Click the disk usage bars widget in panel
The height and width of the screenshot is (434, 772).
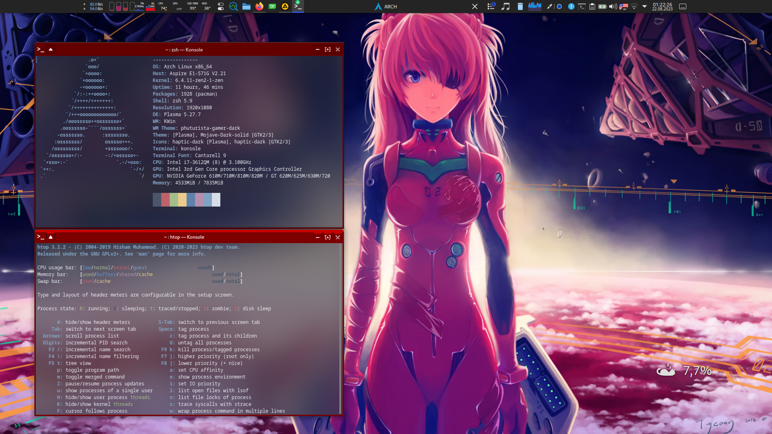click(x=121, y=6)
